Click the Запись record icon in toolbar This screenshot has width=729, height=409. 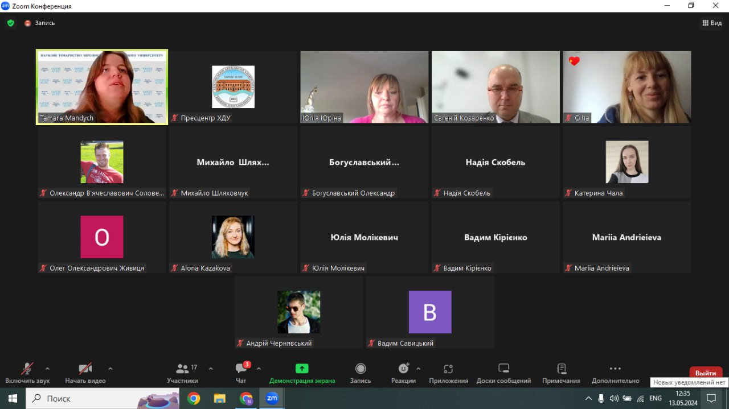pyautogui.click(x=361, y=369)
